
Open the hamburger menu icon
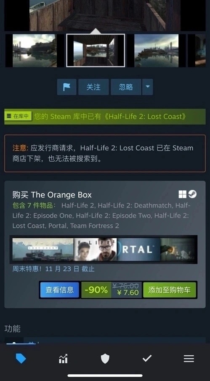click(x=189, y=358)
